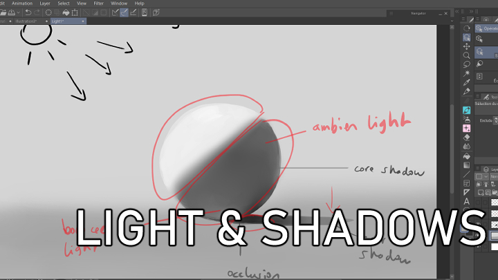Open the Filter menu
This screenshot has height=280, width=498.
click(98, 3)
